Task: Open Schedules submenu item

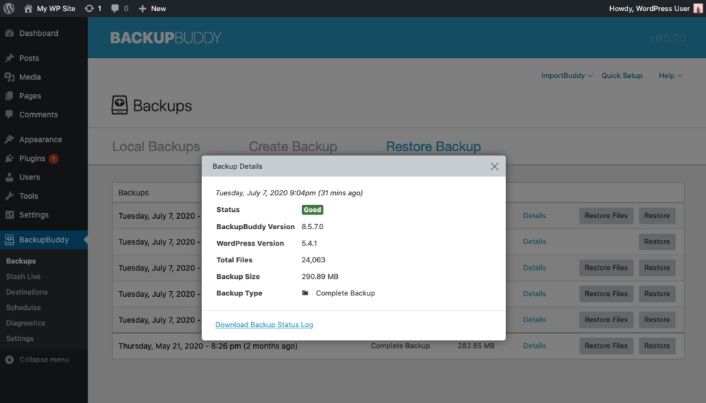Action: [x=23, y=308]
